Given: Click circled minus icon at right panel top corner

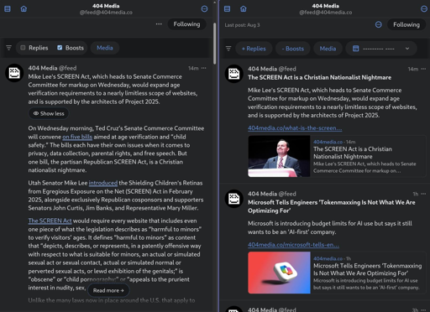Looking at the screenshot, I should [x=424, y=8].
